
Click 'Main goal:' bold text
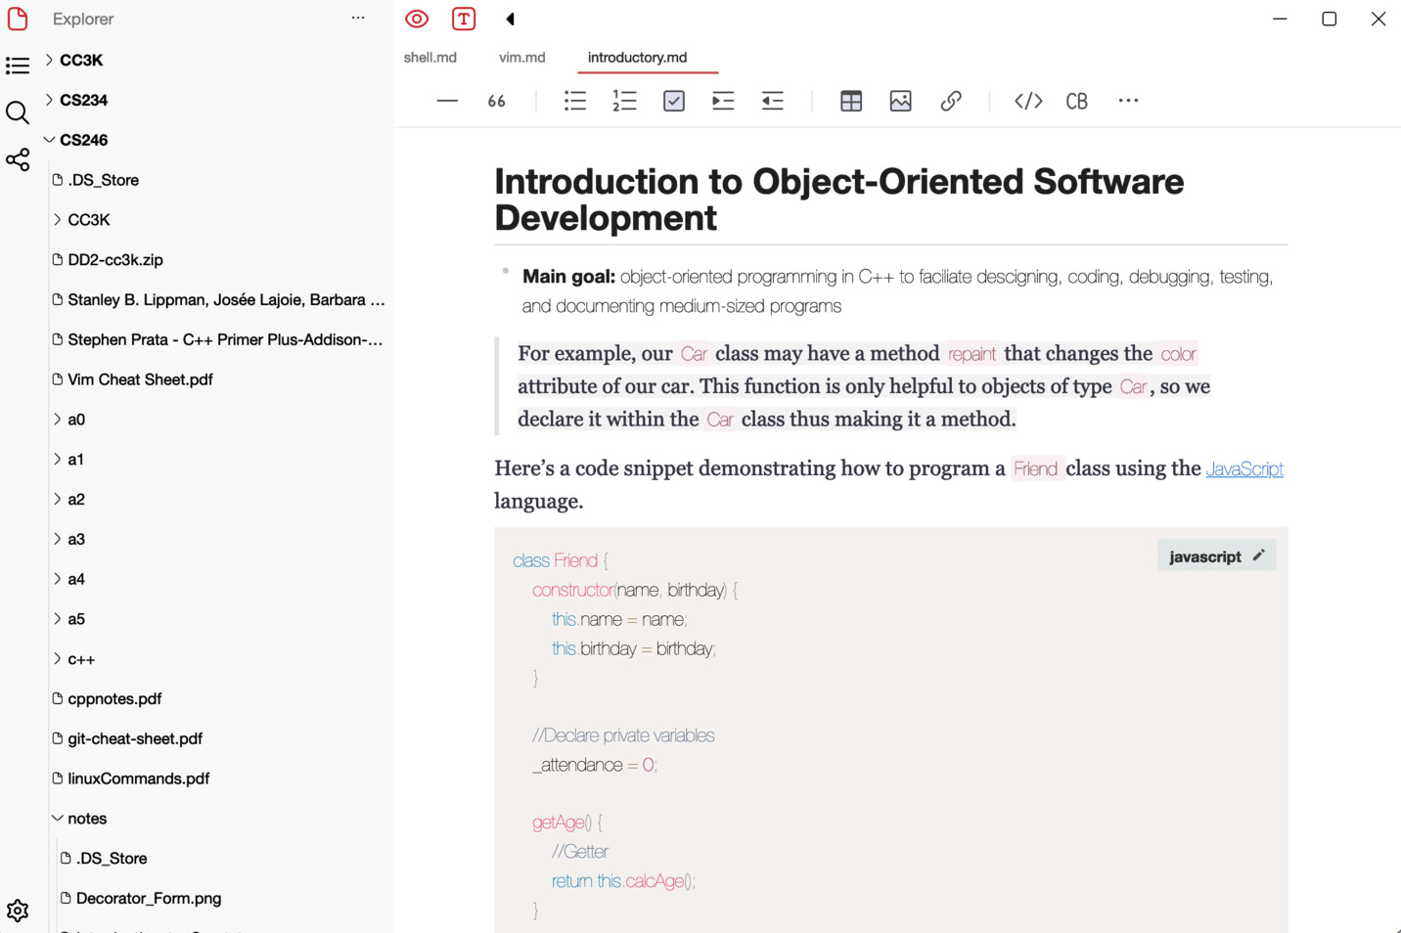pos(568,277)
